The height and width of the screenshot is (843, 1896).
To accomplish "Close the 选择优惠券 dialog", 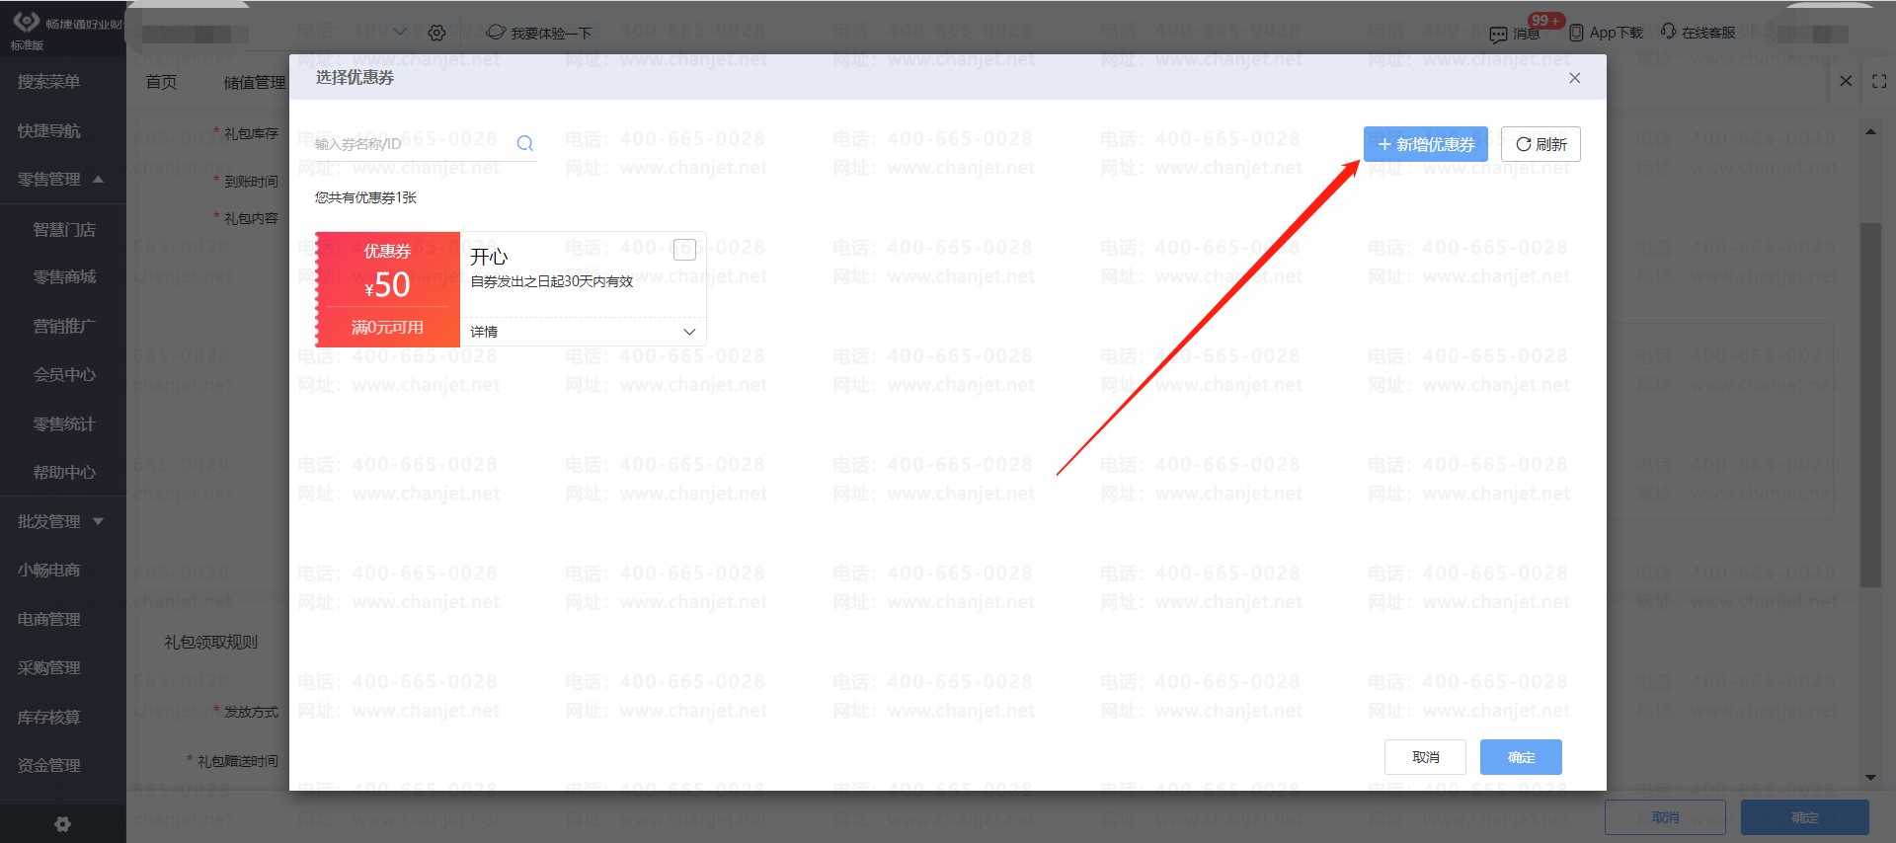I will click(1575, 78).
